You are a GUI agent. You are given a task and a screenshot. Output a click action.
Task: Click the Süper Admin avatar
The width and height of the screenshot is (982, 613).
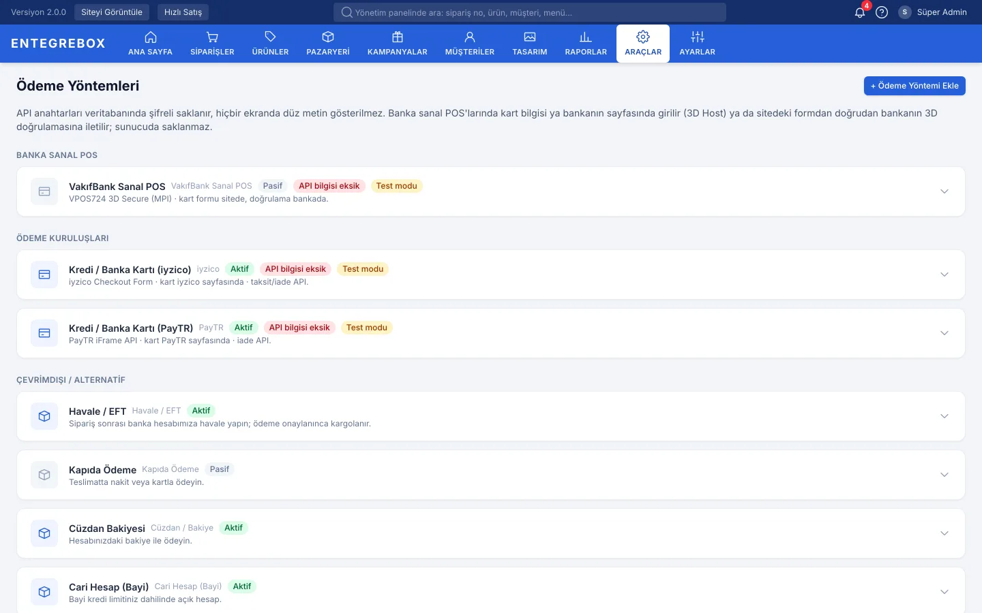click(905, 12)
